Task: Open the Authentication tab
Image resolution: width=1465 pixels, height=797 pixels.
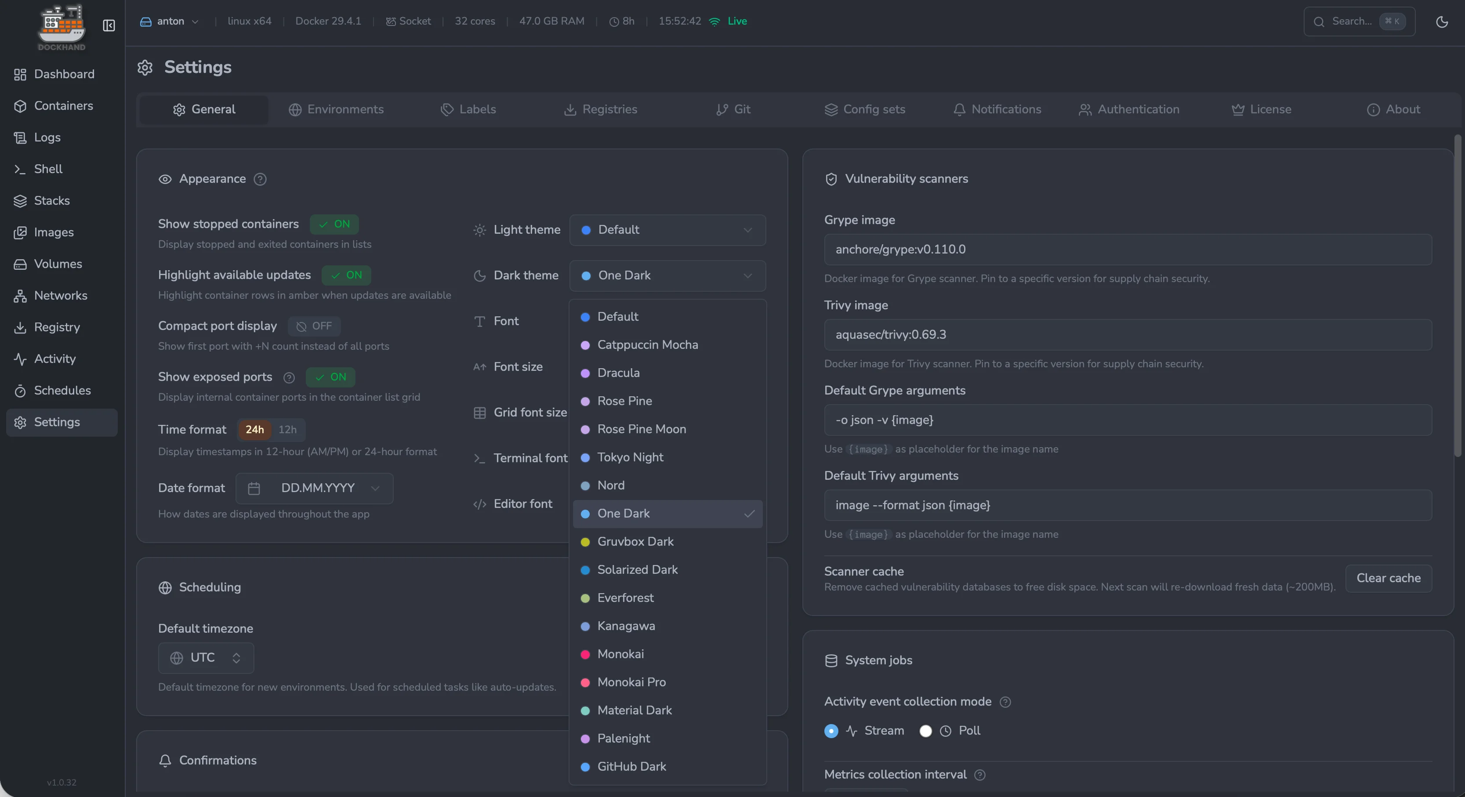Action: [1129, 110]
